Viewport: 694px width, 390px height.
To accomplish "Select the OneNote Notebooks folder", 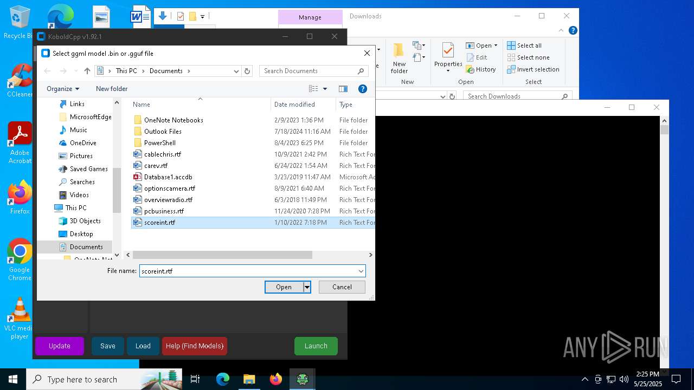I will point(173,120).
